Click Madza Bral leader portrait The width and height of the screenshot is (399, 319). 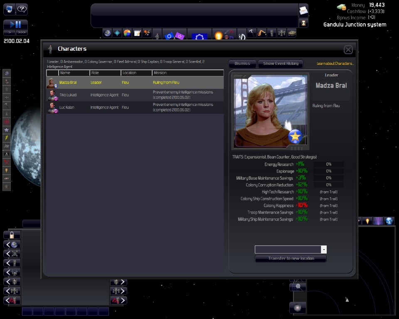click(271, 111)
